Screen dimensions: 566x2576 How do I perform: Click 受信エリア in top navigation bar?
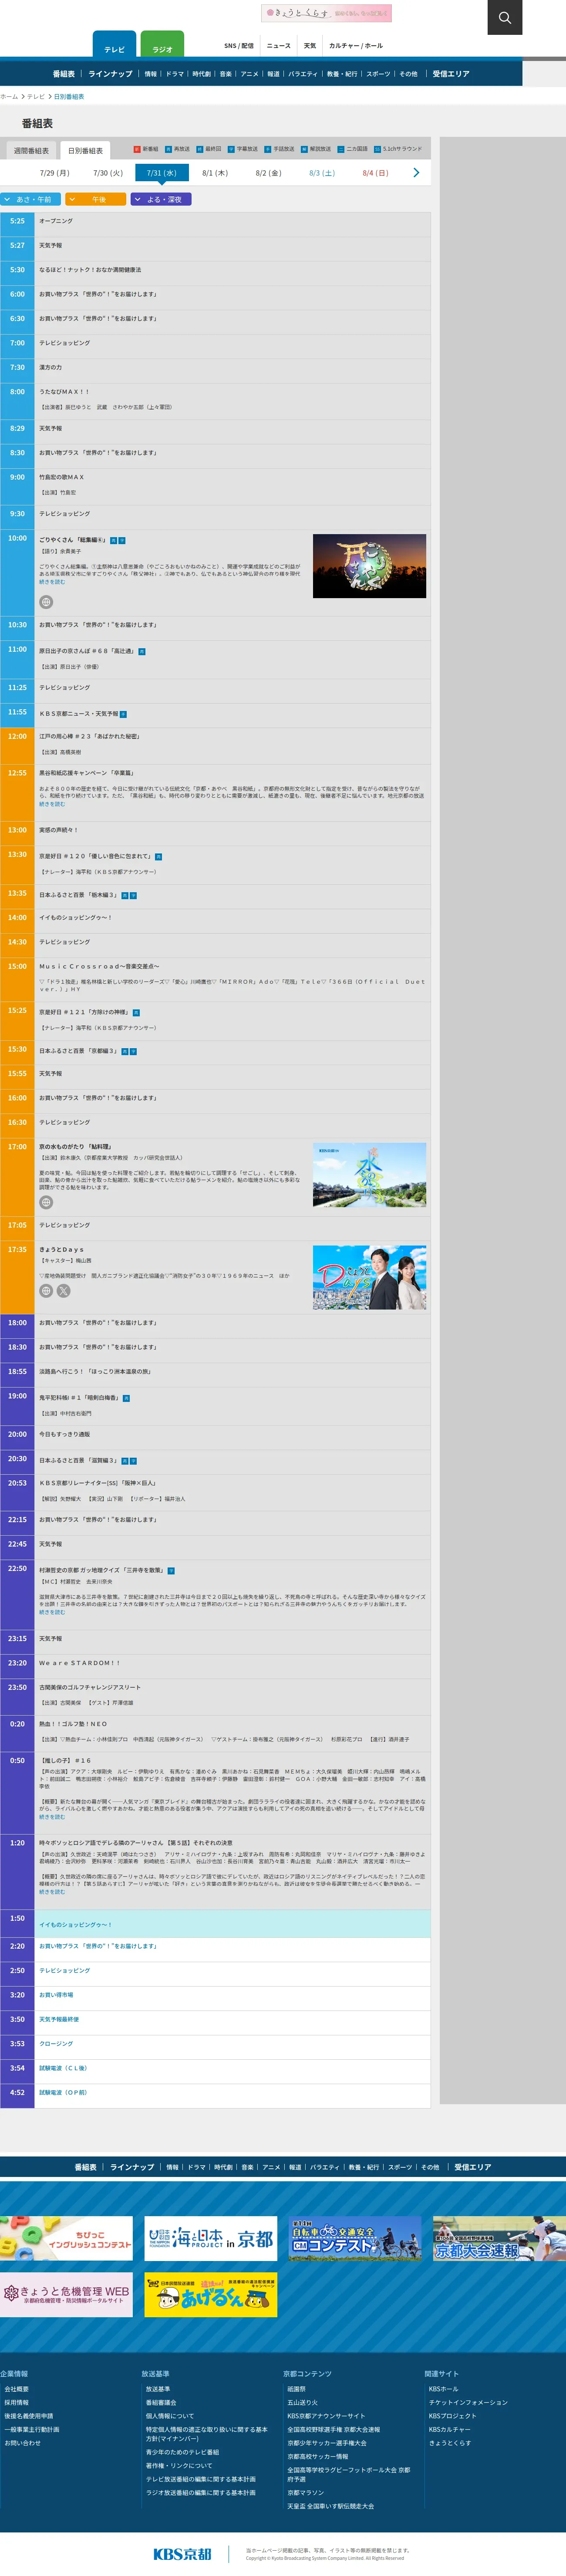451,74
